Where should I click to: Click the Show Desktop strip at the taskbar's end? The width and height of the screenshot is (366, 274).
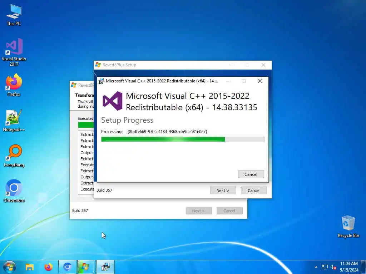point(363,267)
